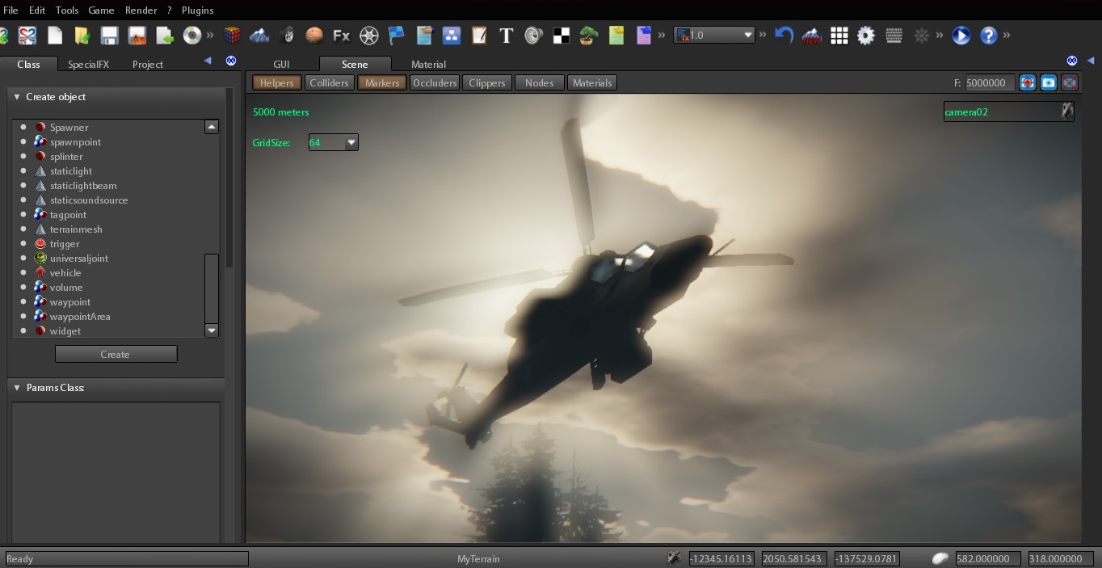Screen dimensions: 1102x568
Task: Collapse the Create object section
Action: (17, 97)
